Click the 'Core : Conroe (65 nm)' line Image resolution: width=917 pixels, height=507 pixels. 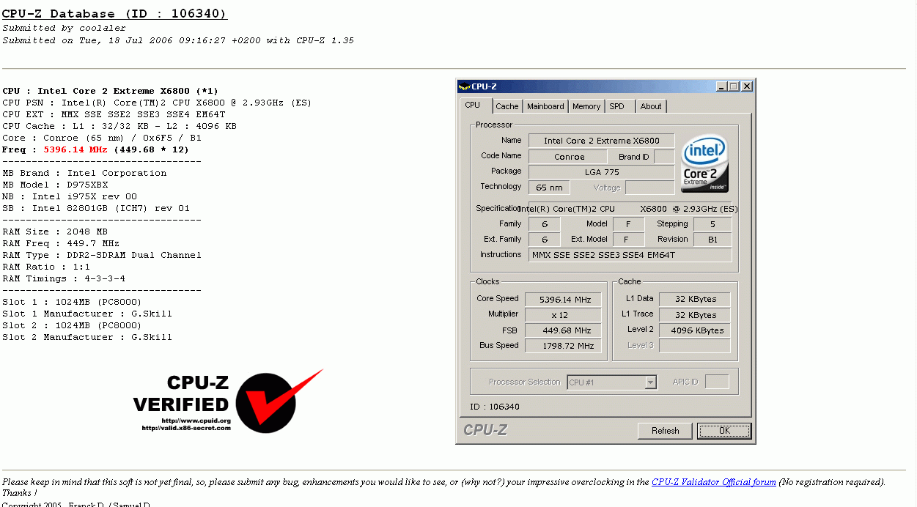point(102,138)
